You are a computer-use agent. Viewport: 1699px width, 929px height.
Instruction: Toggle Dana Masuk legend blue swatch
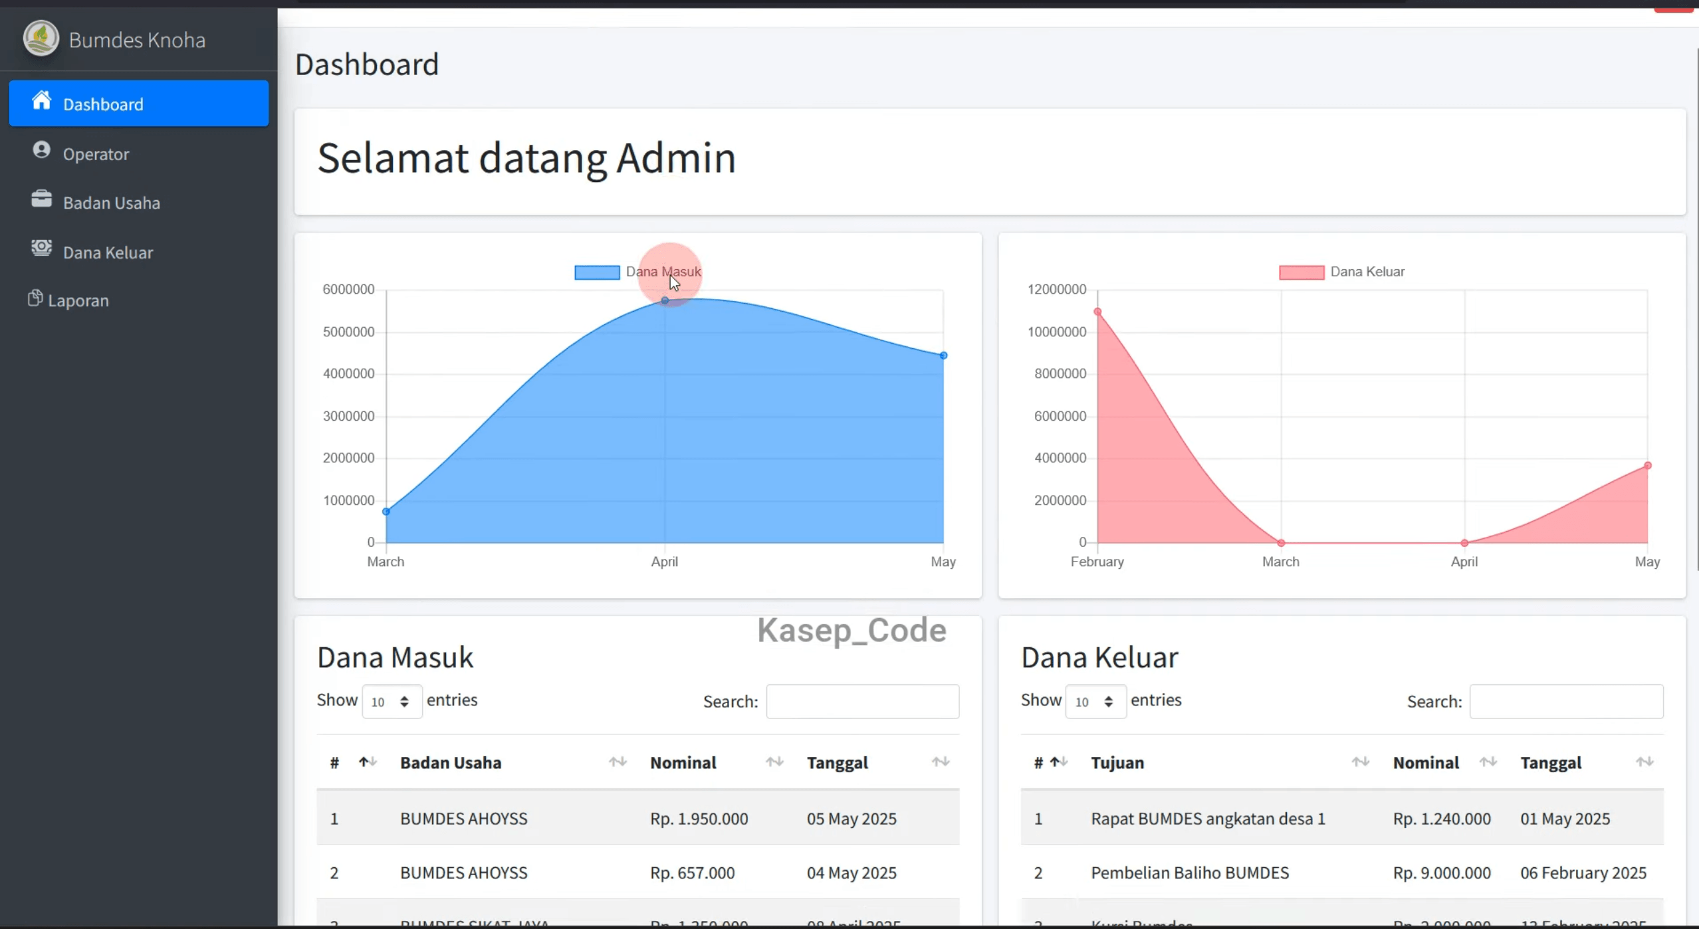597,272
